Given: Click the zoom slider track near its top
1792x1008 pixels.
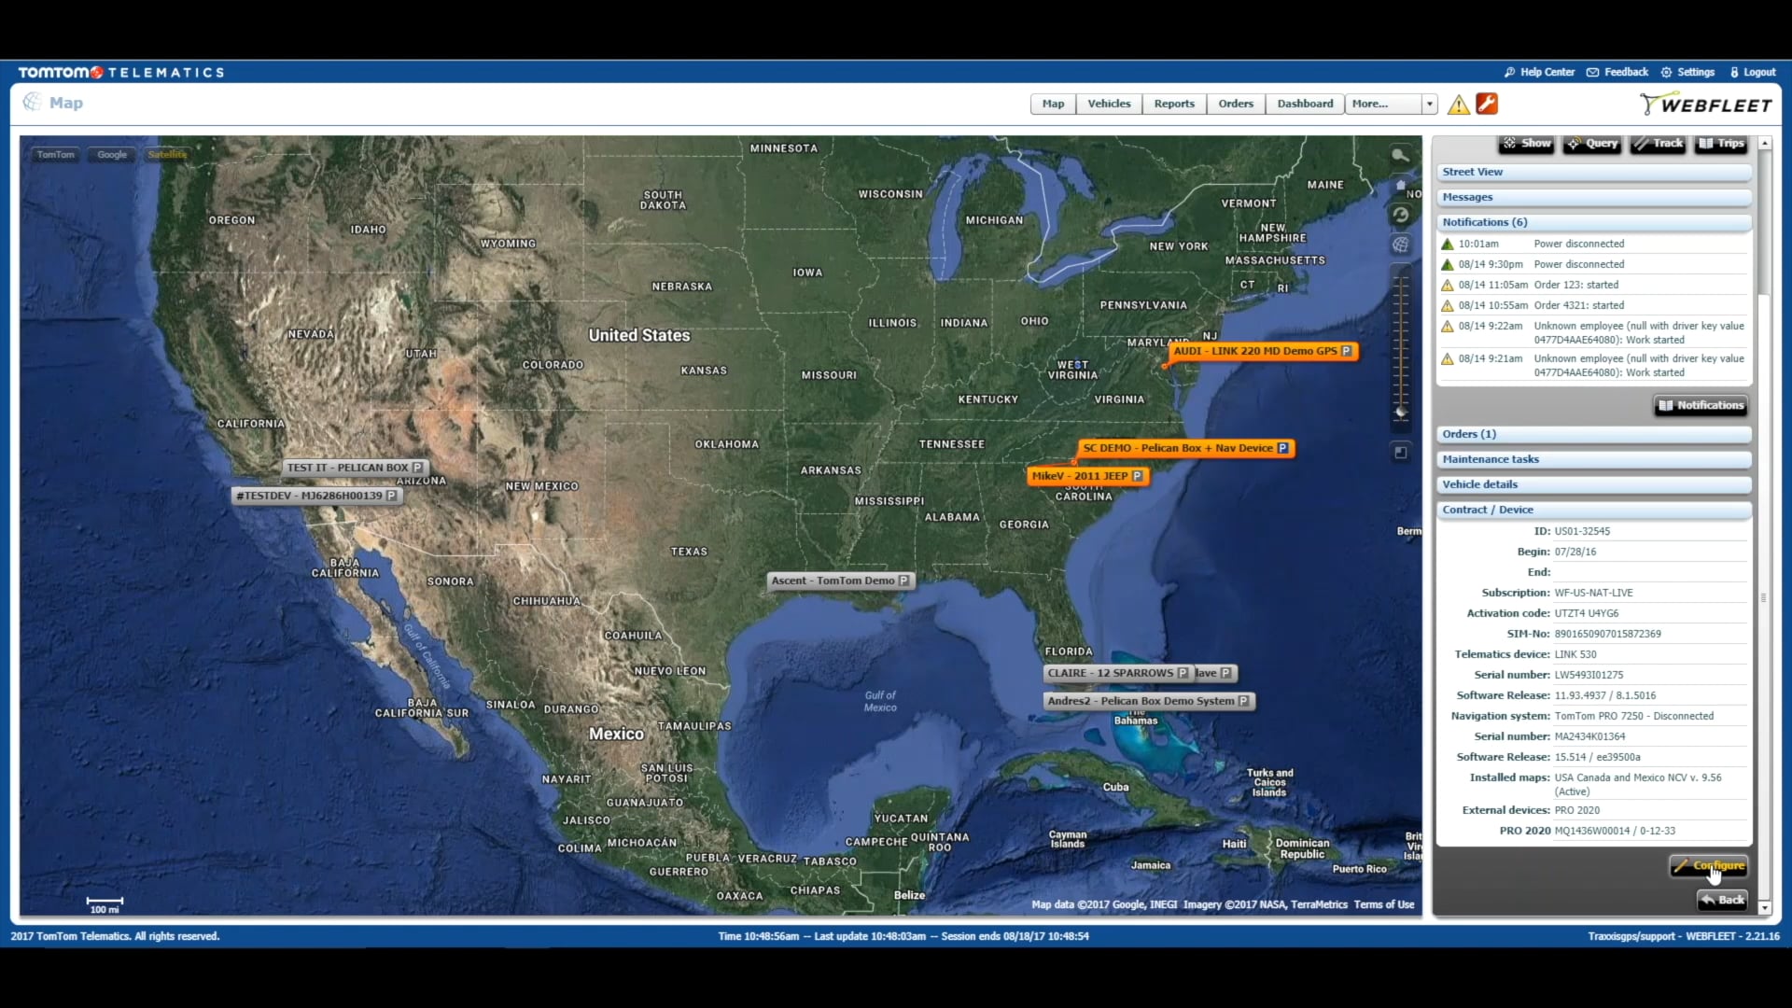Looking at the screenshot, I should click(x=1400, y=283).
